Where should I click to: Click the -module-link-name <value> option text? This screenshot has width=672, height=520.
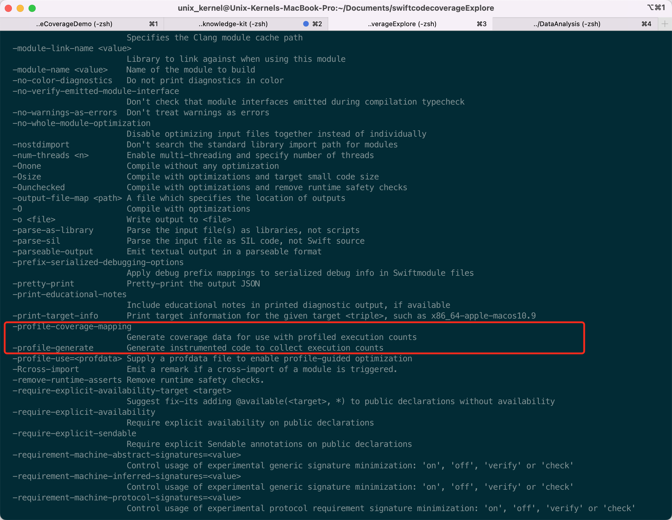point(72,49)
